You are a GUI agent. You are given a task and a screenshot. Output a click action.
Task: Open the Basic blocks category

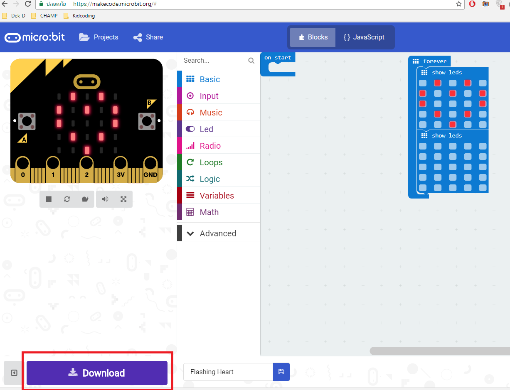pos(210,79)
